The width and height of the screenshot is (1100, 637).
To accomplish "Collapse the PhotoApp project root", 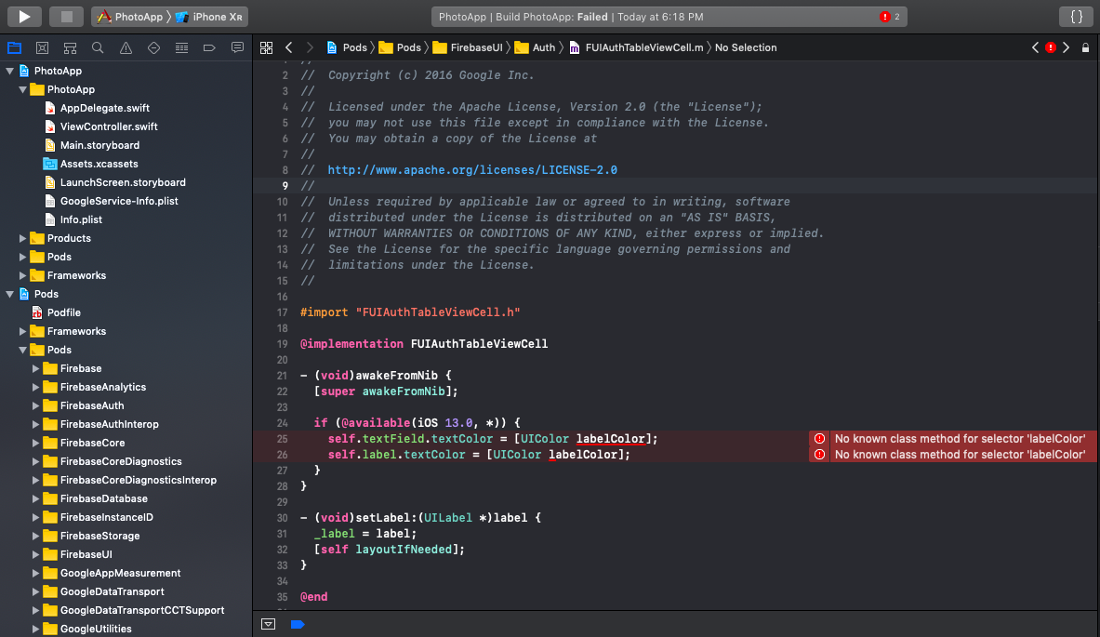I will 10,71.
